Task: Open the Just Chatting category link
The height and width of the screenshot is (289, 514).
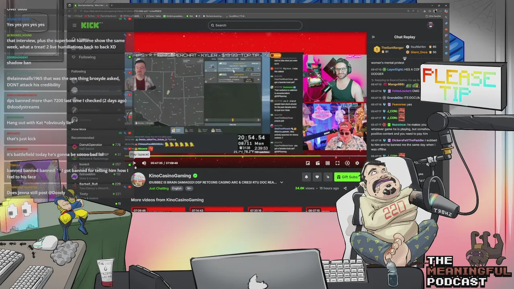Action: [159, 188]
